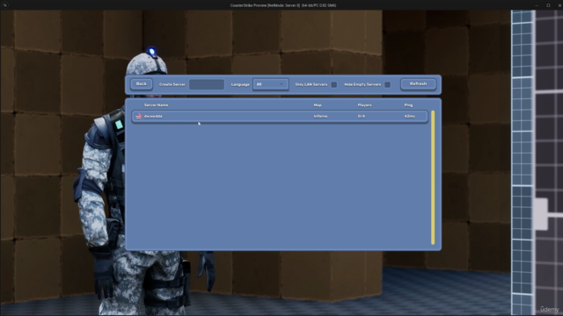Toggle the Hide Empty Servers checkbox

pos(387,84)
